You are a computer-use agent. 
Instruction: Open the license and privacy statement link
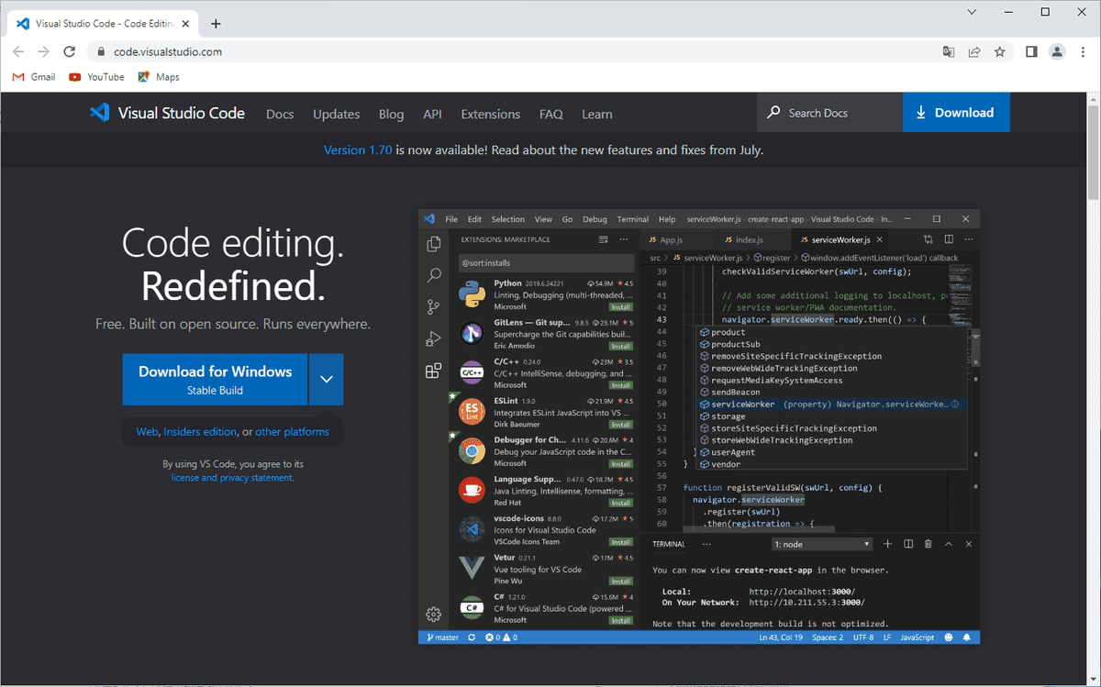tap(232, 477)
